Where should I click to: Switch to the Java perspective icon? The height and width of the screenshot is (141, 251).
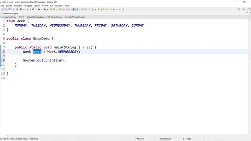pyautogui.click(x=249, y=9)
